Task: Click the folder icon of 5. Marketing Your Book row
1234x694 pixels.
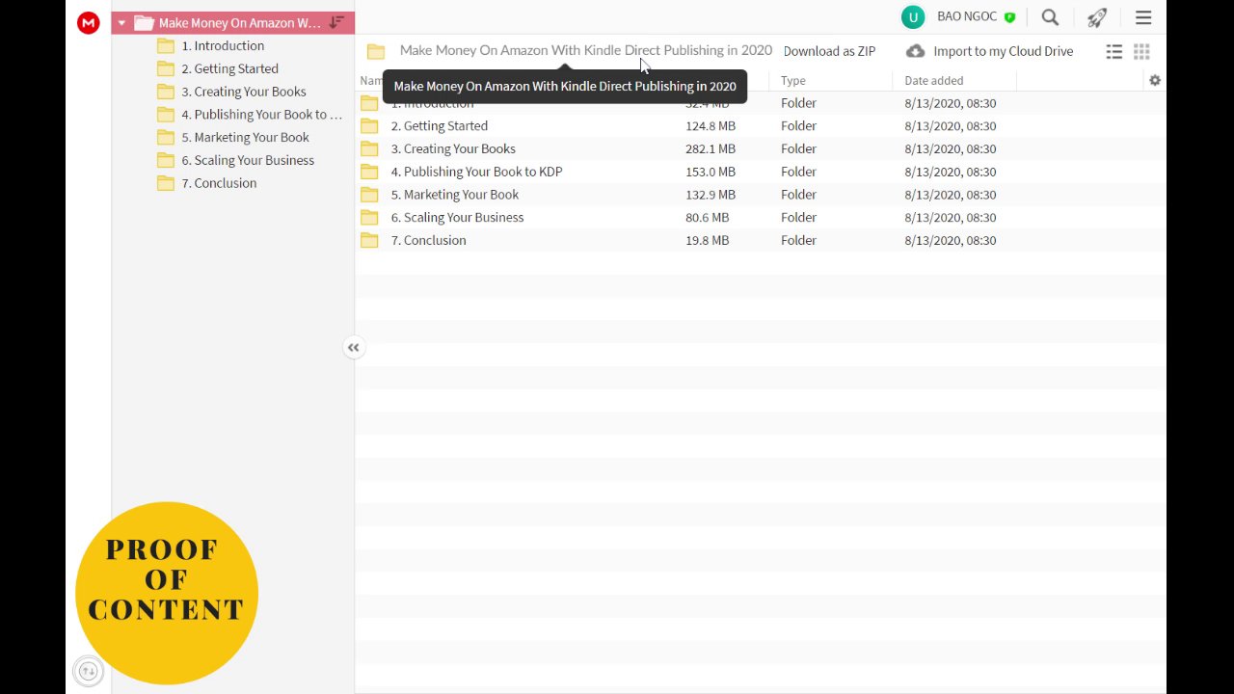Action: pyautogui.click(x=369, y=195)
